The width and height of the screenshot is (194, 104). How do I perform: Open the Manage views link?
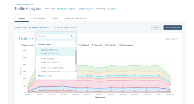[45, 76]
